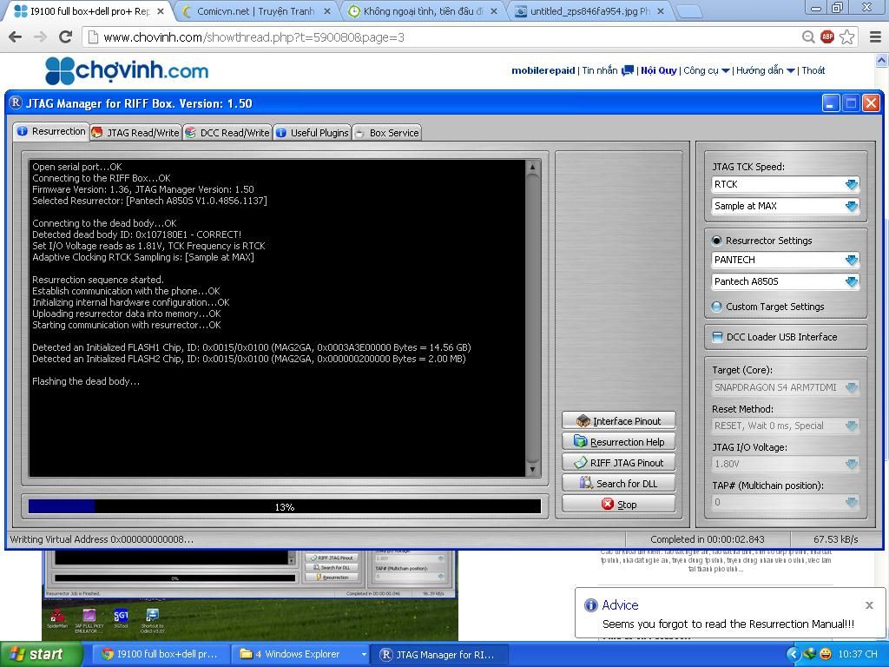Click the Interface Pinout icon
The width and height of the screenshot is (889, 667).
click(x=583, y=421)
